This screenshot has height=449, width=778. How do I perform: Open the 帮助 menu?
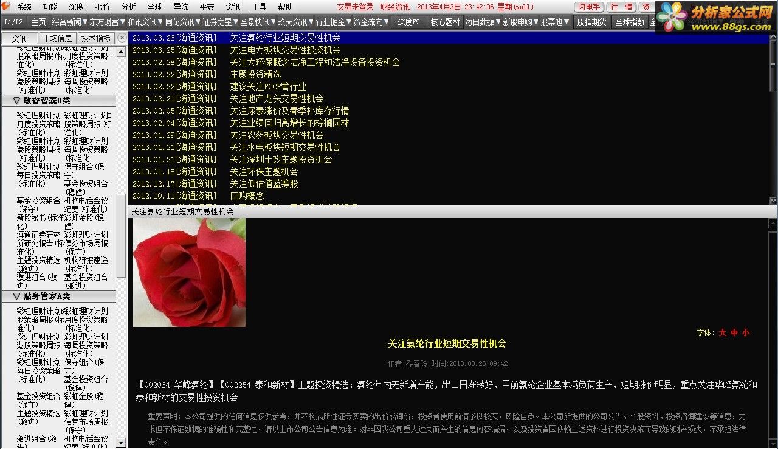pos(286,7)
